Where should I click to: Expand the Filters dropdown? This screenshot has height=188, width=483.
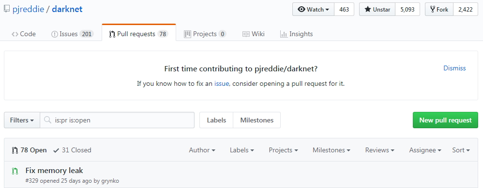(x=22, y=120)
